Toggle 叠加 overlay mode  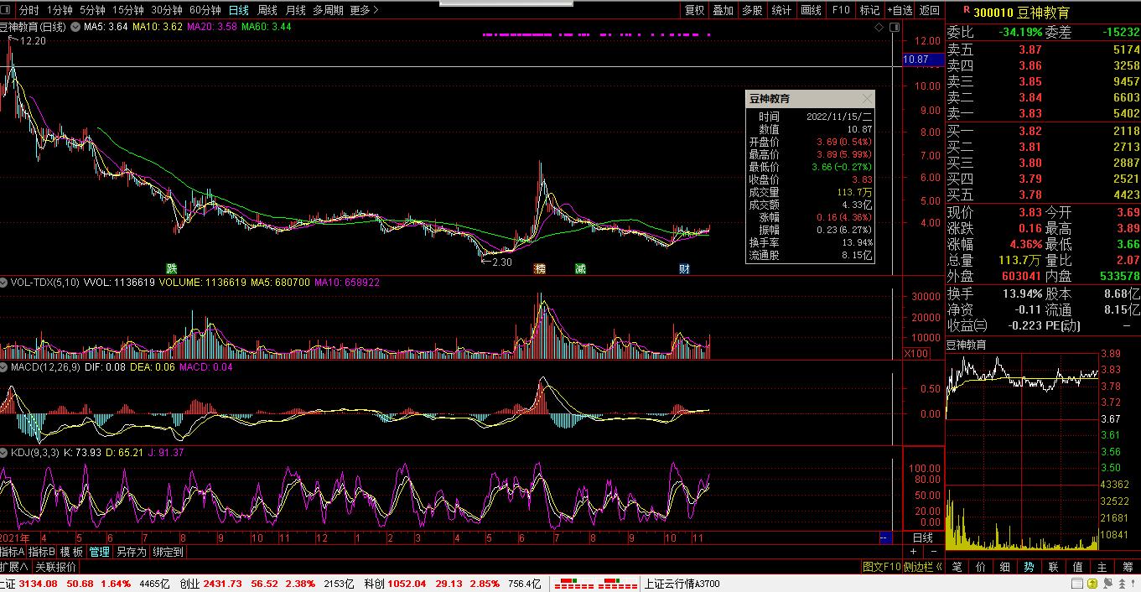click(x=723, y=10)
